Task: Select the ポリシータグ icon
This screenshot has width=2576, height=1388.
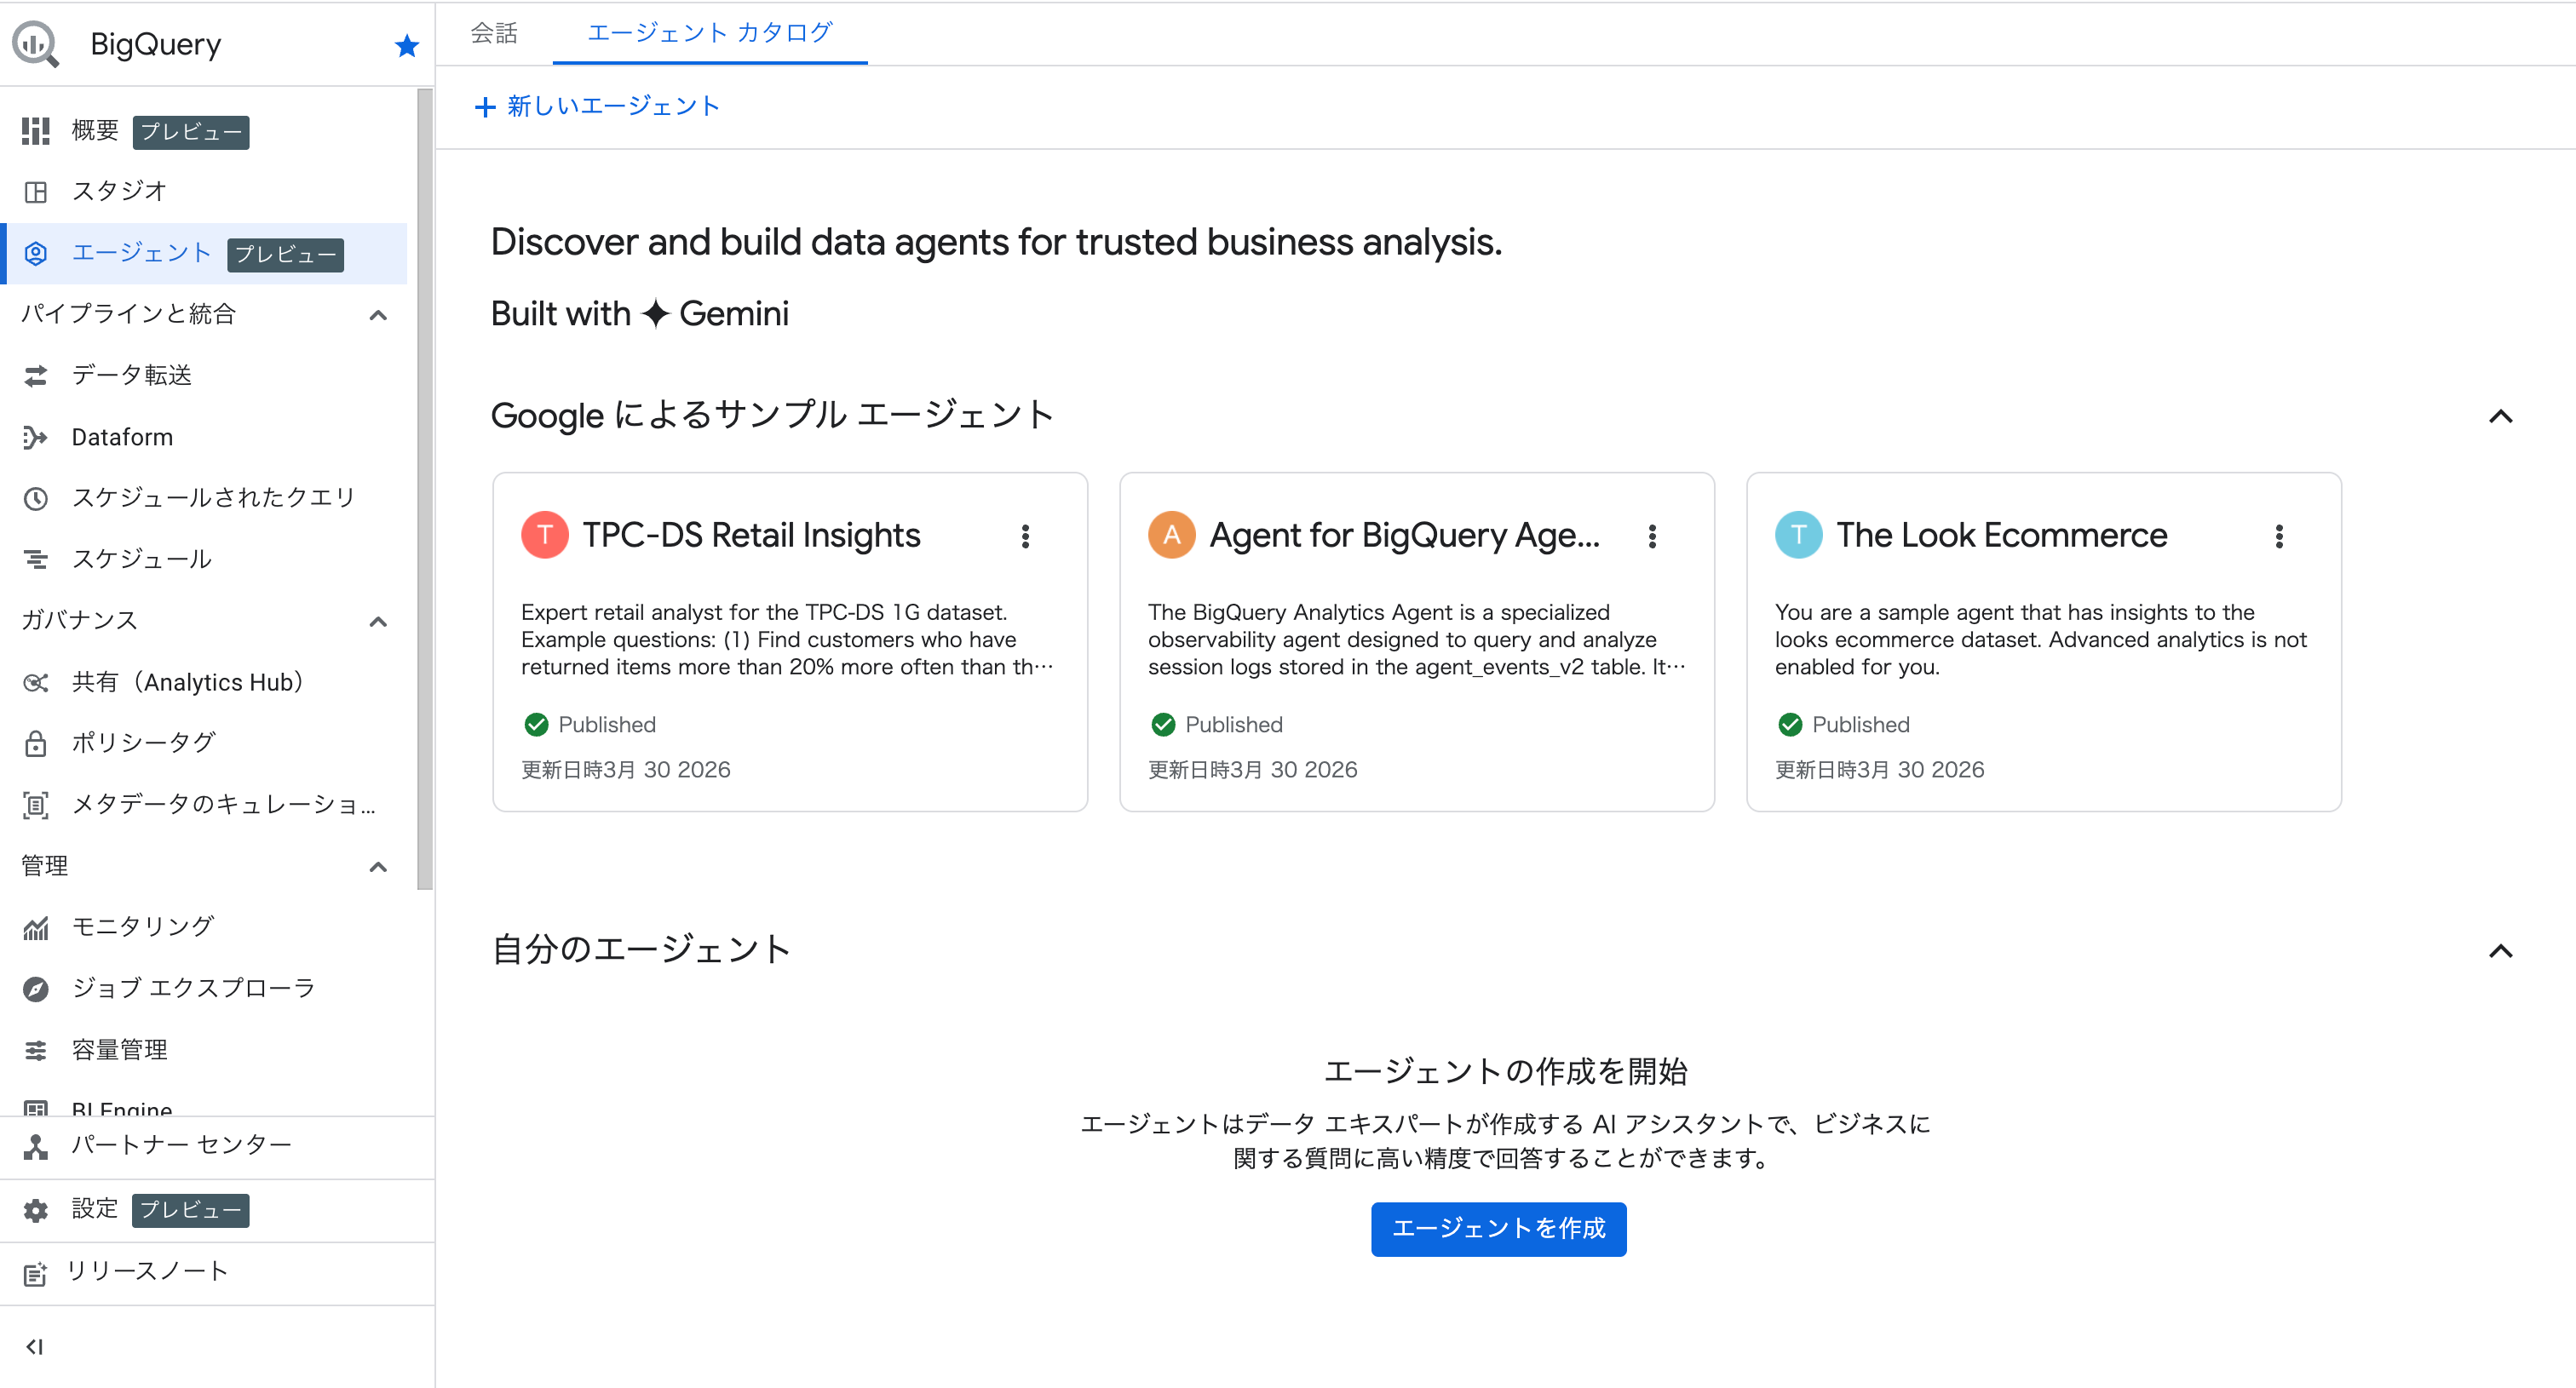Action: (36, 743)
